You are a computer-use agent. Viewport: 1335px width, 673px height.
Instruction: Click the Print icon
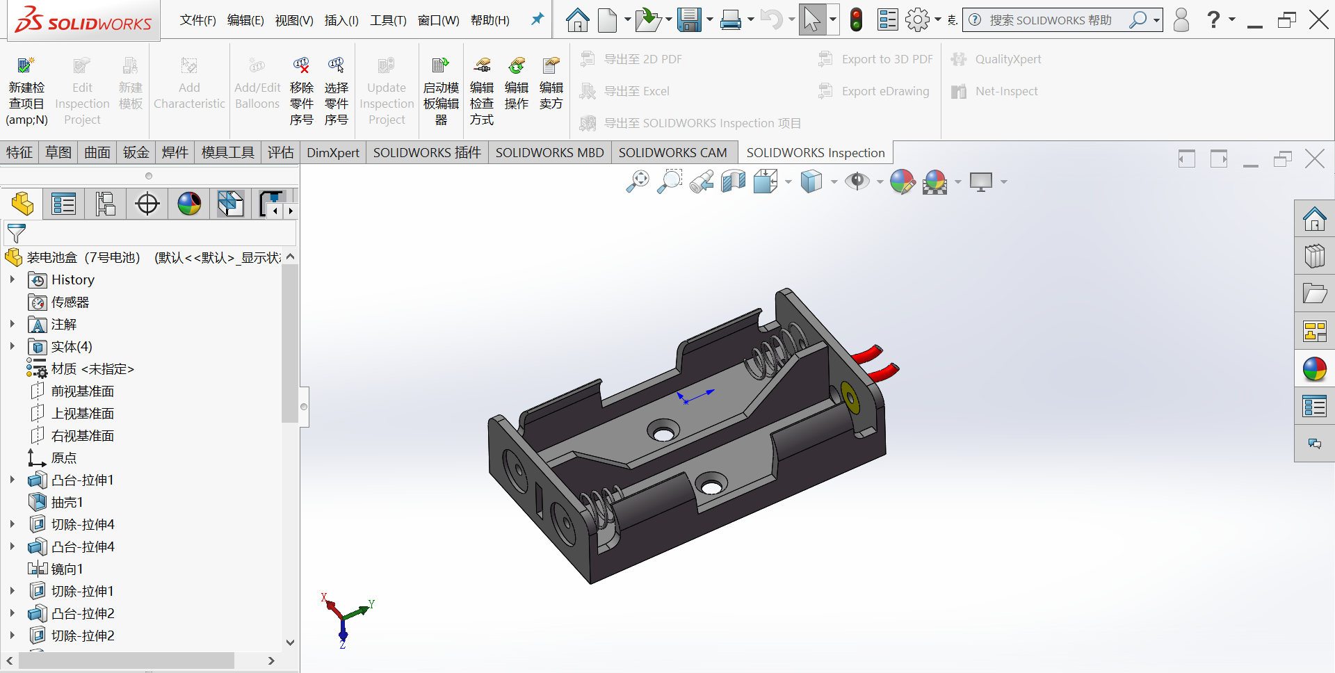pyautogui.click(x=731, y=20)
